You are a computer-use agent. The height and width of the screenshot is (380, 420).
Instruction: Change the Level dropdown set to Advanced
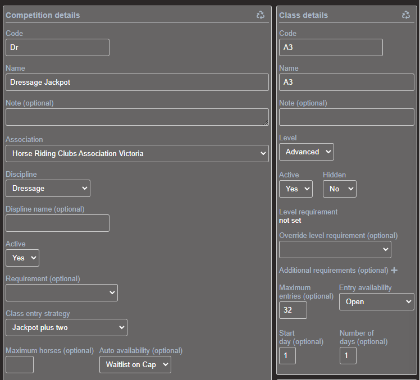[x=306, y=152]
